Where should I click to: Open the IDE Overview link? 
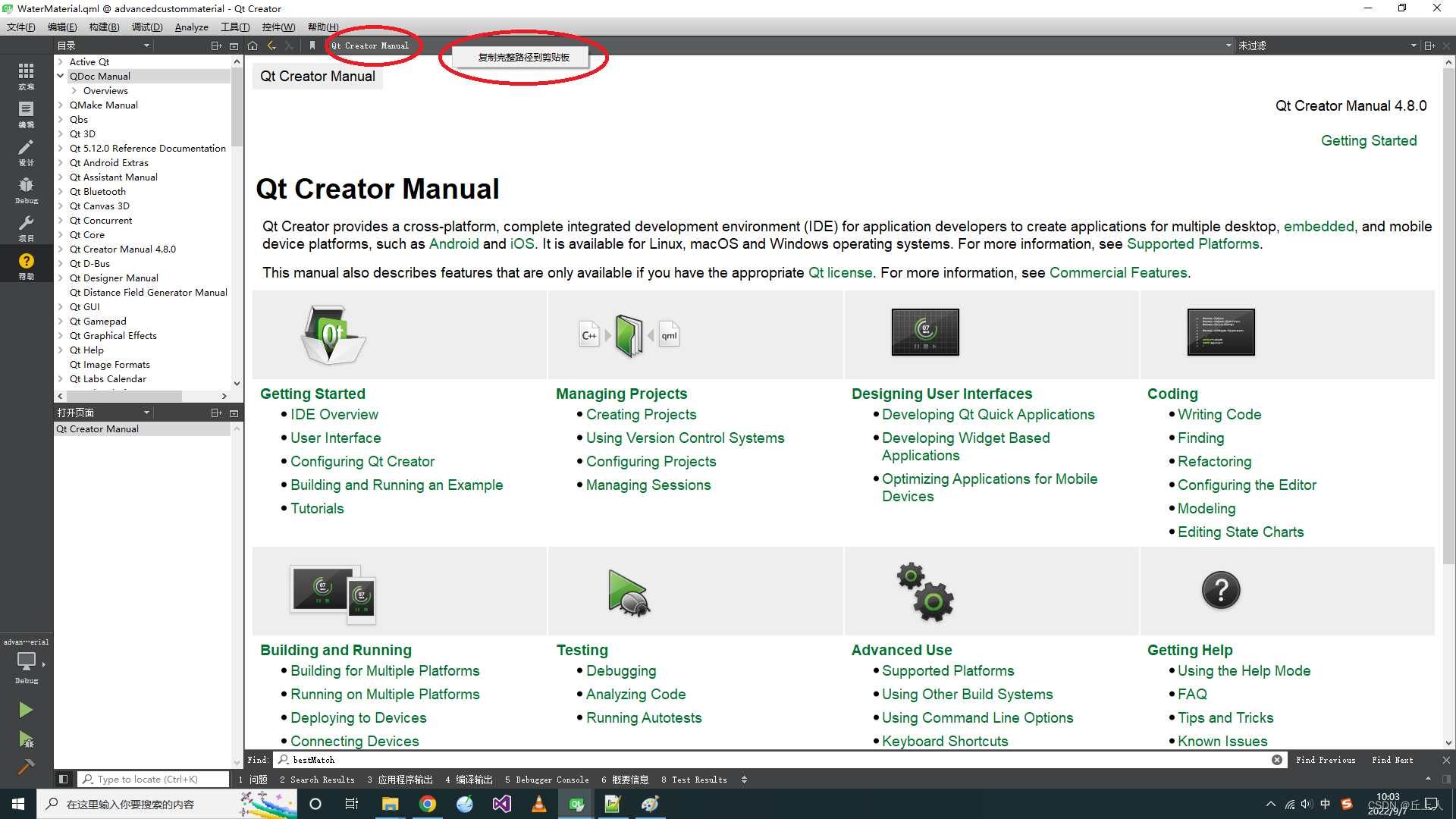(334, 415)
